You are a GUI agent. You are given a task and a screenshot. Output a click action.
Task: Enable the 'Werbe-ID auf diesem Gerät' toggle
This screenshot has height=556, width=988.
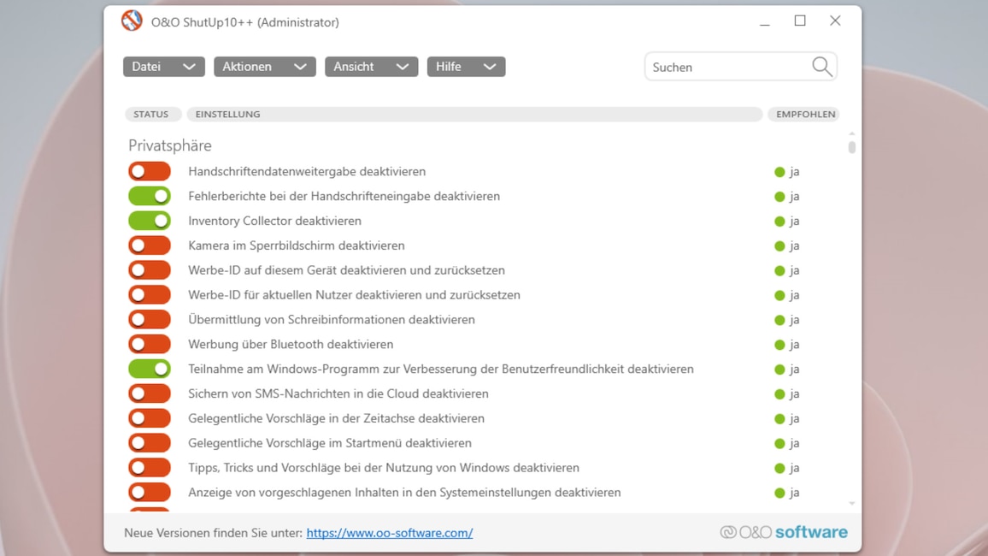pyautogui.click(x=150, y=269)
